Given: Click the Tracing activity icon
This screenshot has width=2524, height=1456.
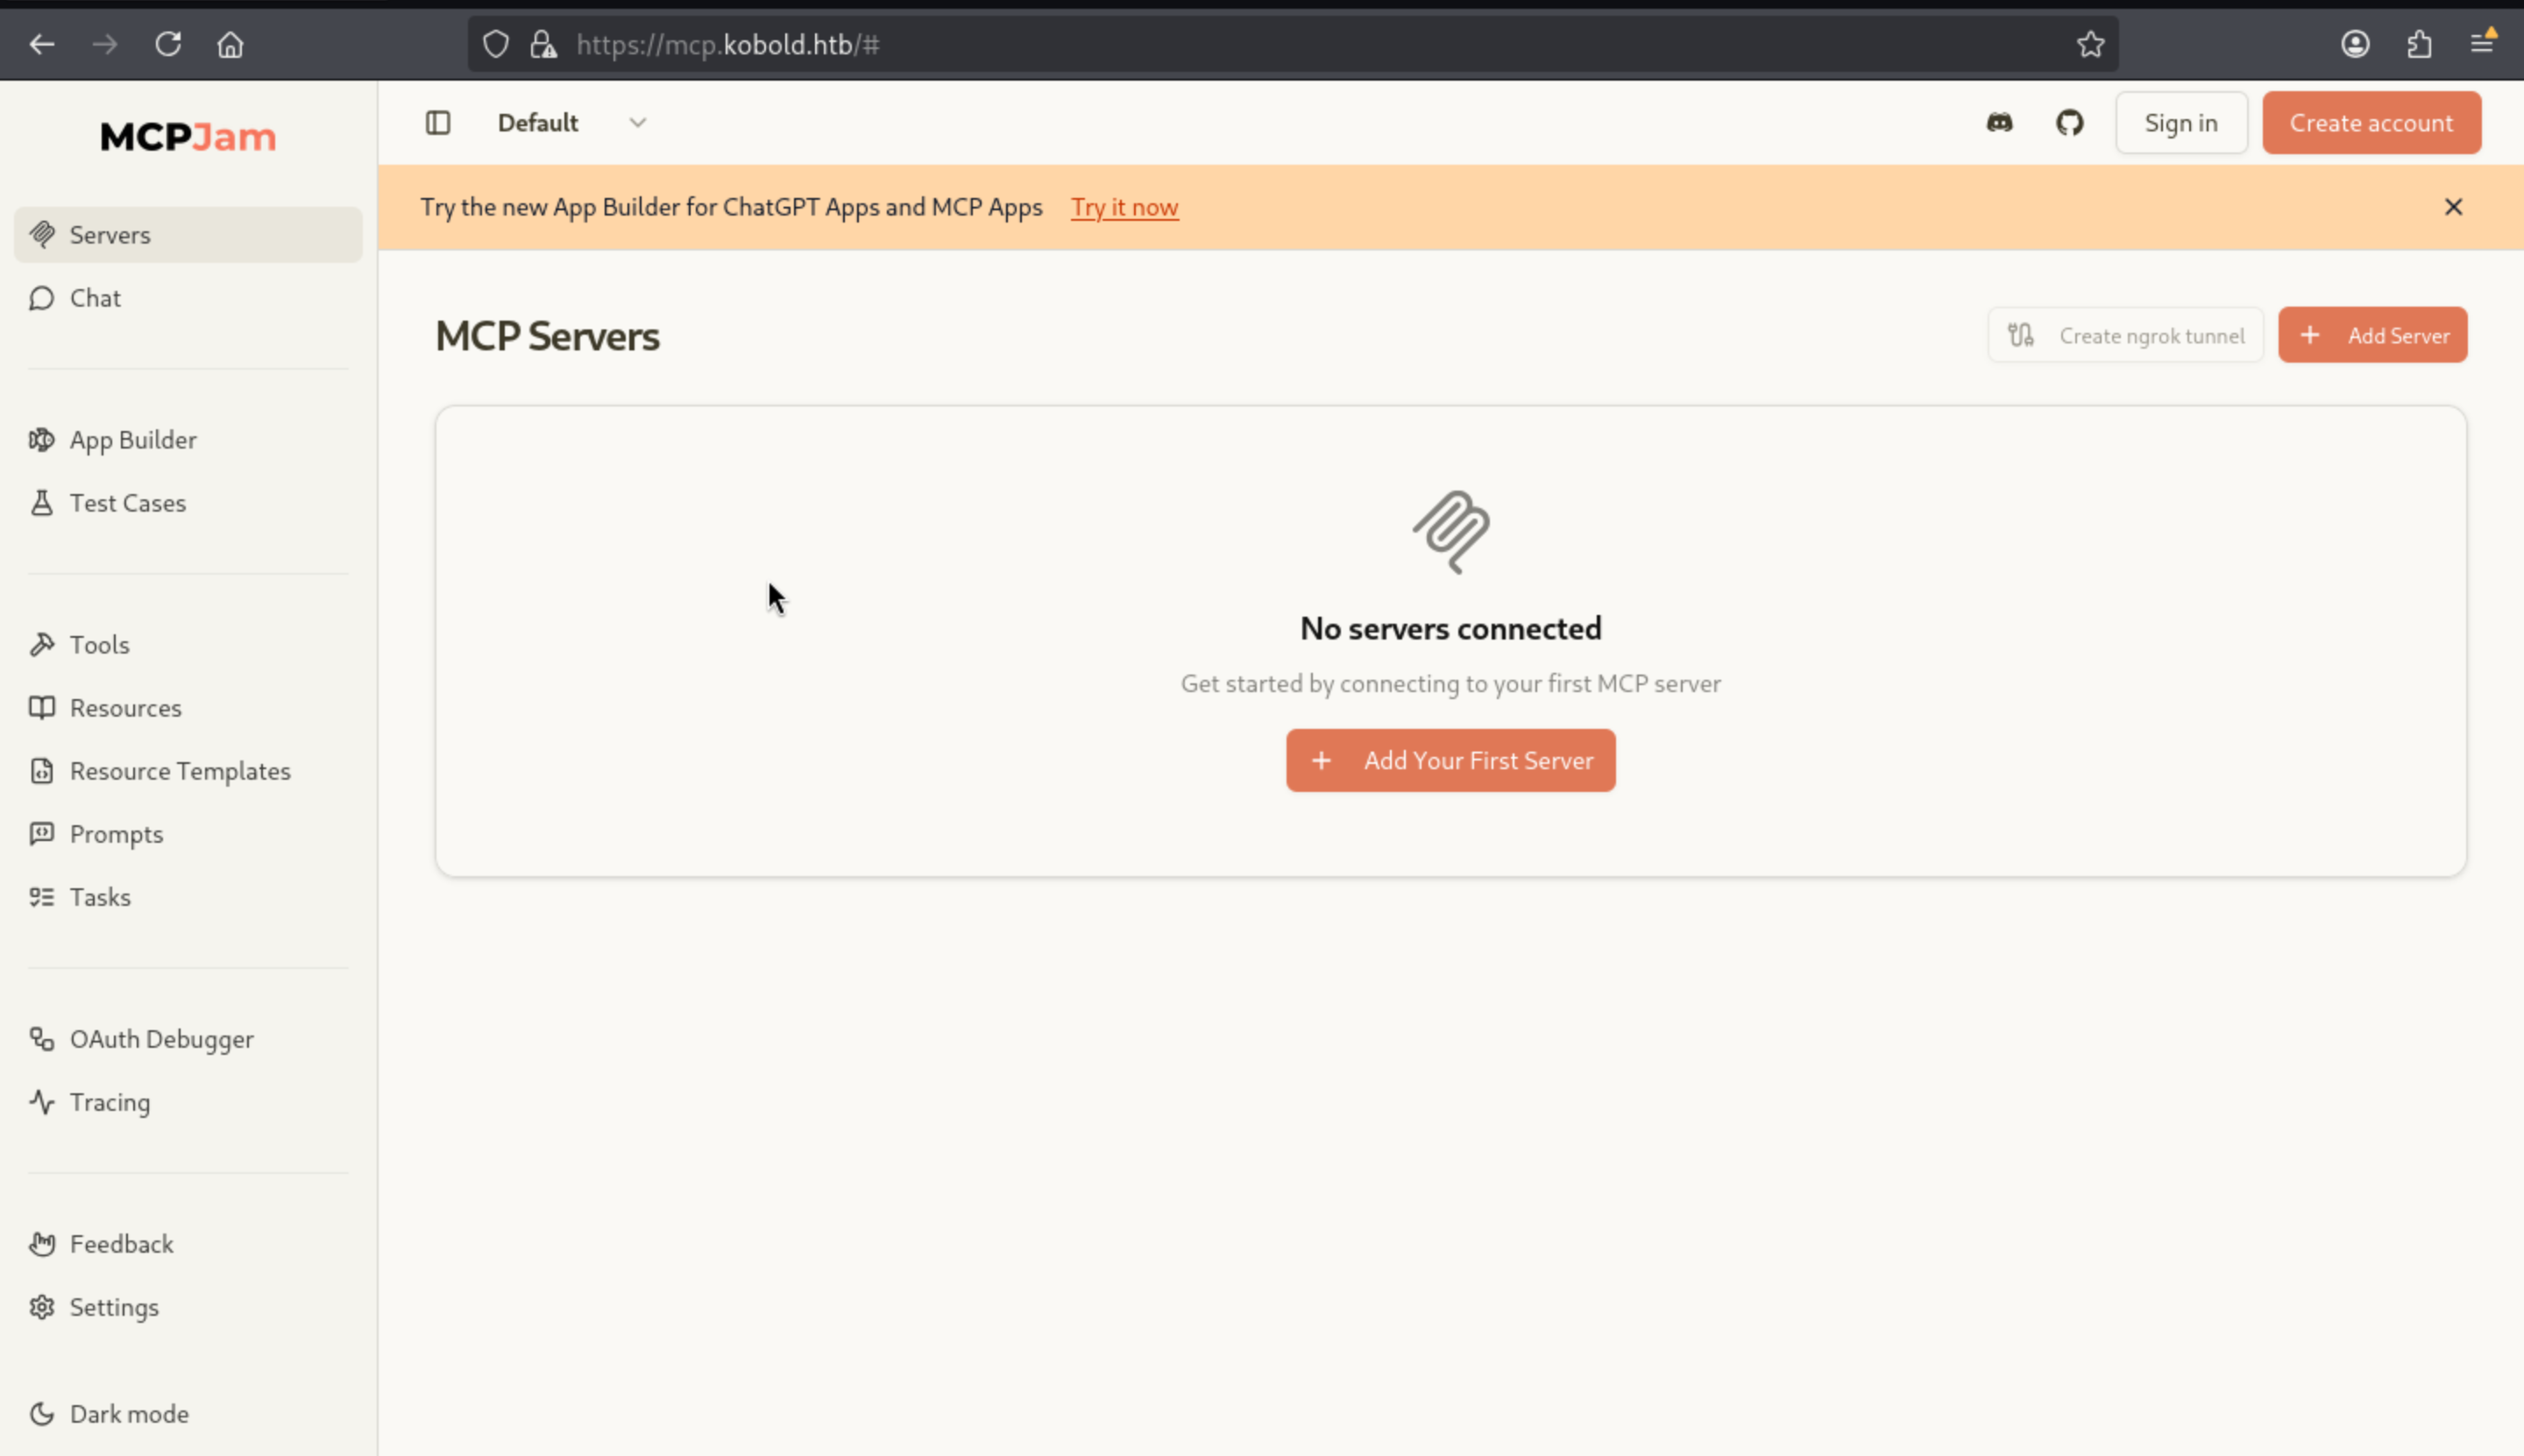Looking at the screenshot, I should coord(42,1102).
